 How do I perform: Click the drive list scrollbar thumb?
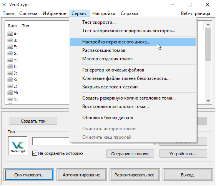(x=208, y=44)
